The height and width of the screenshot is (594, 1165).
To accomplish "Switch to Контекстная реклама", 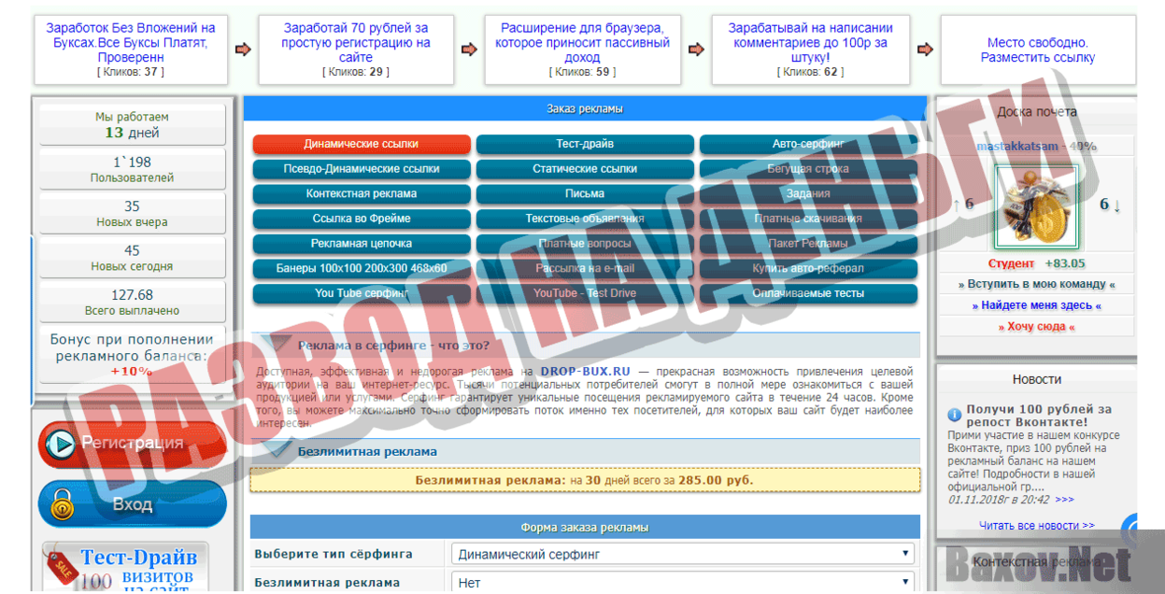I will pyautogui.click(x=362, y=194).
